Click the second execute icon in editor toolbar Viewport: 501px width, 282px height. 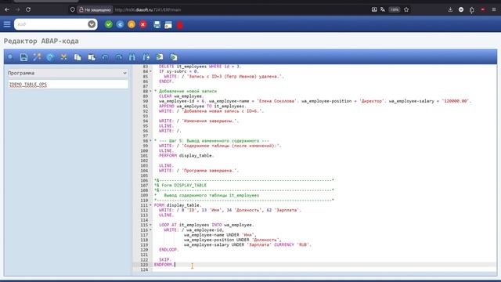point(174,57)
